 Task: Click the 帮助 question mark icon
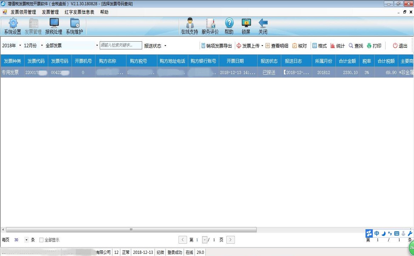pyautogui.click(x=229, y=24)
